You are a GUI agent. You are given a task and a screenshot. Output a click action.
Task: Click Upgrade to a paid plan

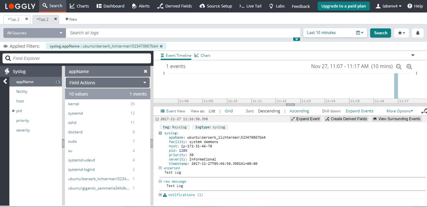344,6
